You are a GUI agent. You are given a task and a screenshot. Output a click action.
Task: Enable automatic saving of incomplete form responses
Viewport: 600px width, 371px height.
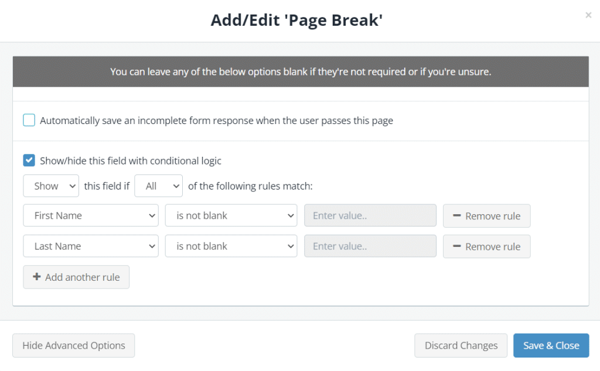(29, 120)
